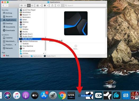Select Siri in the applications list
Viewport: 139px width, 101px height.
(x=32, y=24)
